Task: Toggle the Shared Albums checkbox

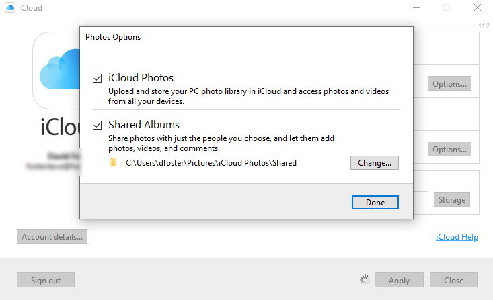Action: coord(98,125)
